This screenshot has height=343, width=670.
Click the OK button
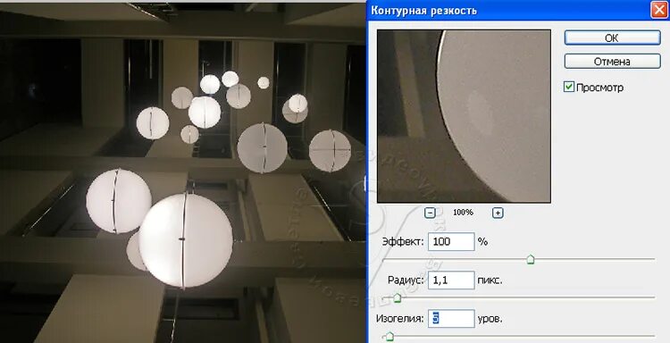(612, 38)
